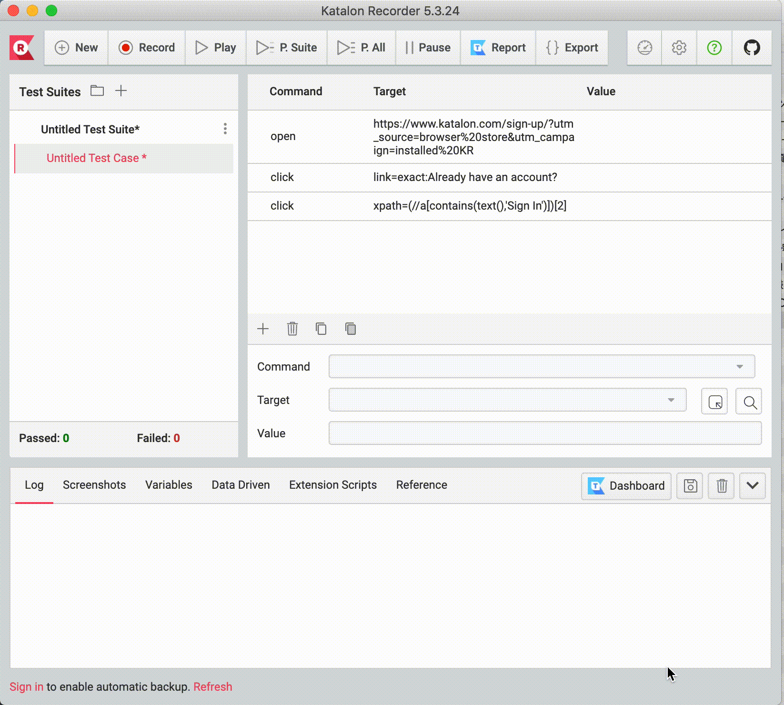Focus the Value input field
Image resolution: width=784 pixels, height=705 pixels.
coord(545,433)
